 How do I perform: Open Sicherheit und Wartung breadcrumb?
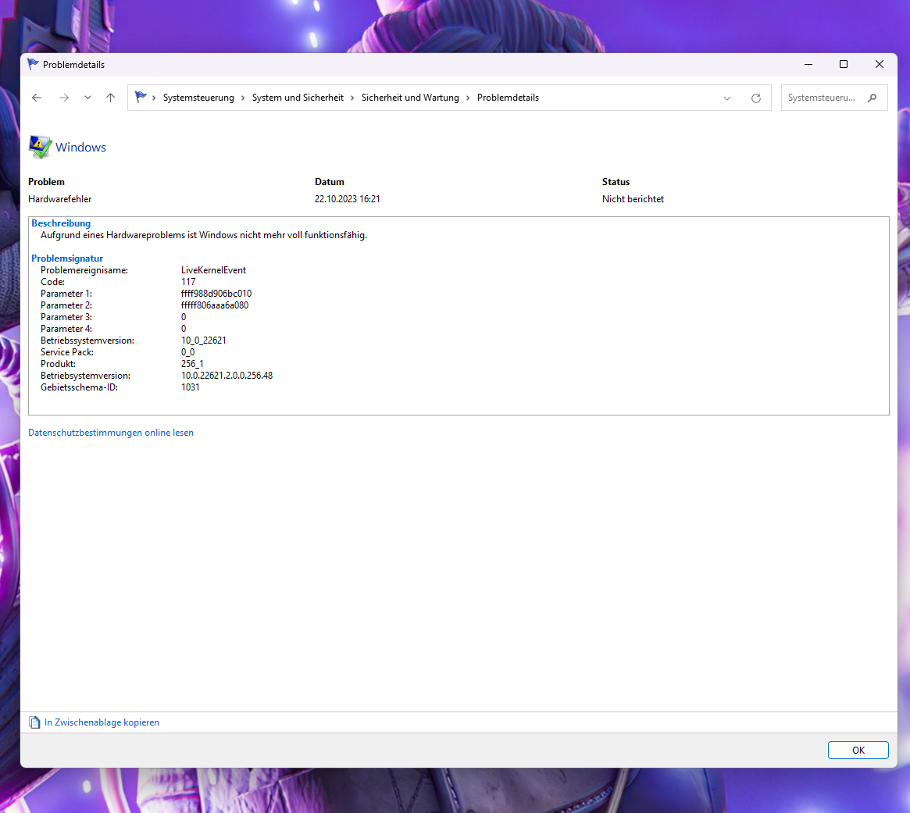[x=410, y=98]
